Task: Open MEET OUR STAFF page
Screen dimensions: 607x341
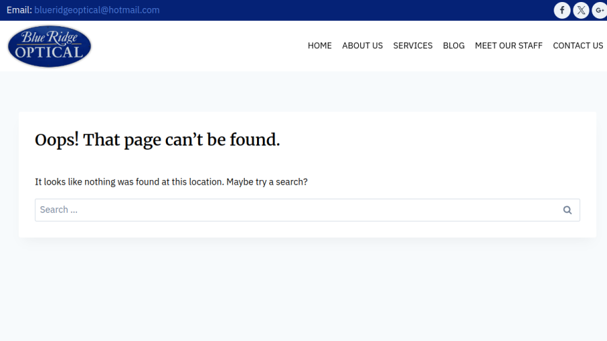Action: (509, 46)
